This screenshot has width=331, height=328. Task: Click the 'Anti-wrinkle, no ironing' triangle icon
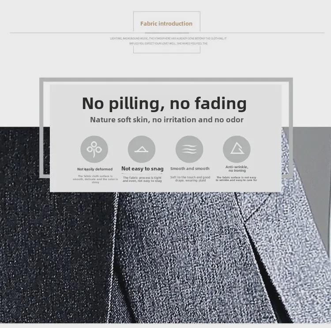click(237, 149)
